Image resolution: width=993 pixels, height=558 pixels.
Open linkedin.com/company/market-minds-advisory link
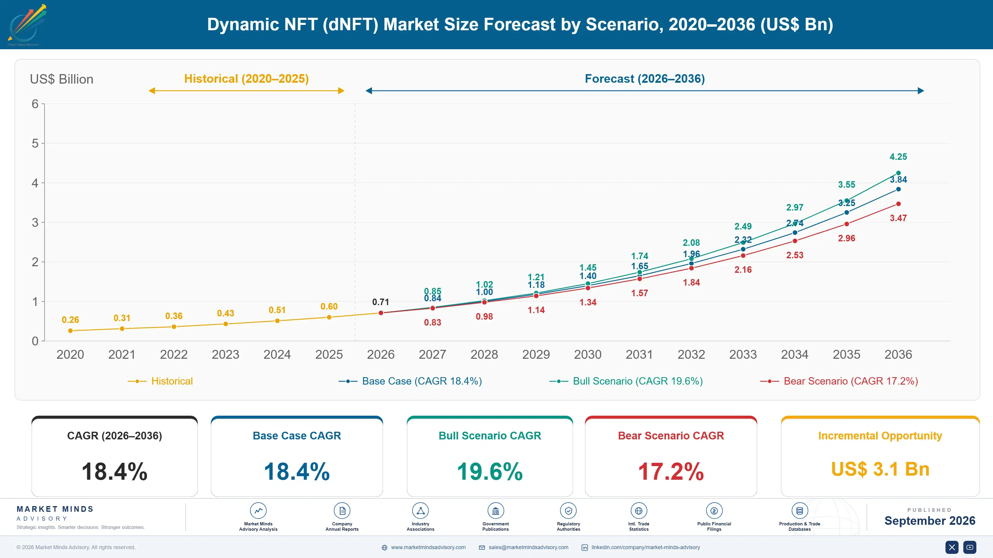pyautogui.click(x=646, y=547)
